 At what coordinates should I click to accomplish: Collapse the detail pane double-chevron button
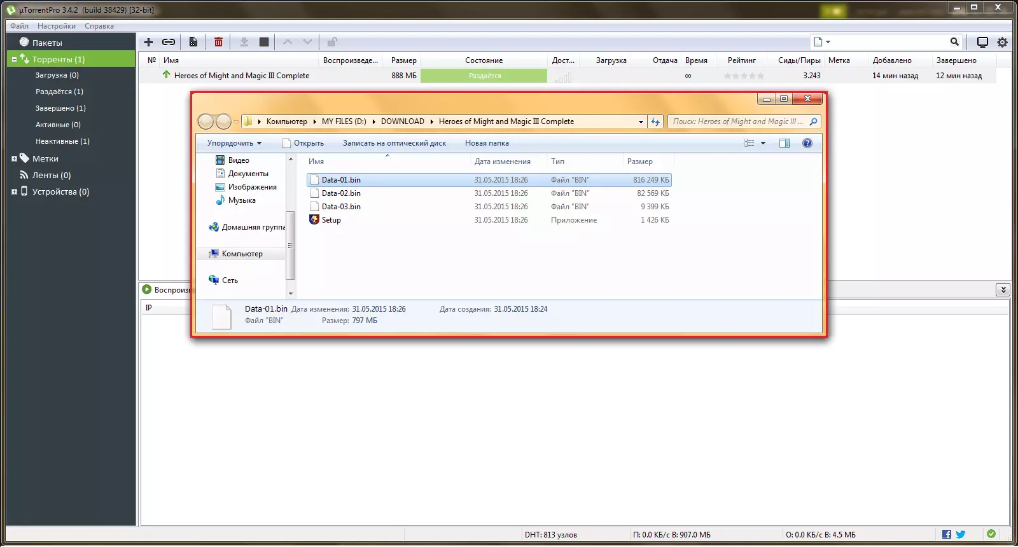tap(1003, 289)
